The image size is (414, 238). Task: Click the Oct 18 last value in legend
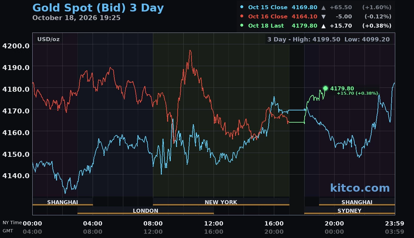(305, 26)
